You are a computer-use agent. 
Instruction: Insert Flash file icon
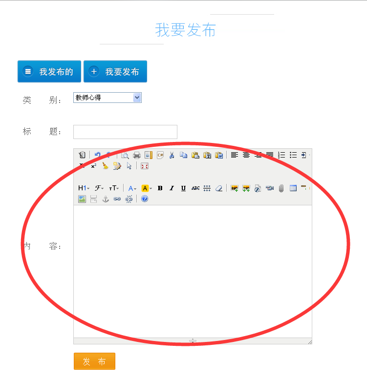point(258,188)
